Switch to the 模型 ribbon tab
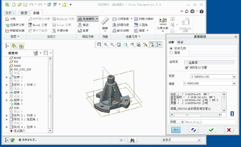The height and width of the screenshot is (147, 241). pos(24,13)
